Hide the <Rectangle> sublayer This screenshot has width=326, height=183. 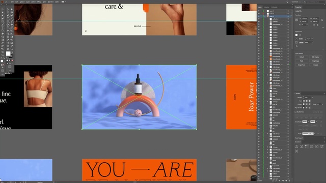click(x=259, y=78)
